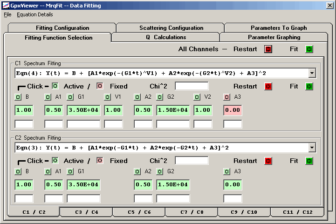
Task: Switch to the Parameters To Graph tab
Action: 279,28
